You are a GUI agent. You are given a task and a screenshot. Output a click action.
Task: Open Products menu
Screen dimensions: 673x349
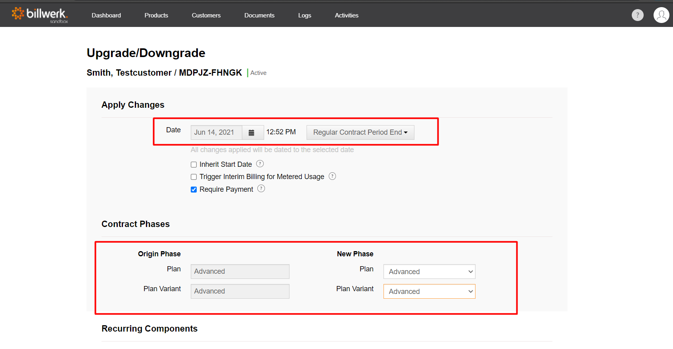click(x=156, y=15)
